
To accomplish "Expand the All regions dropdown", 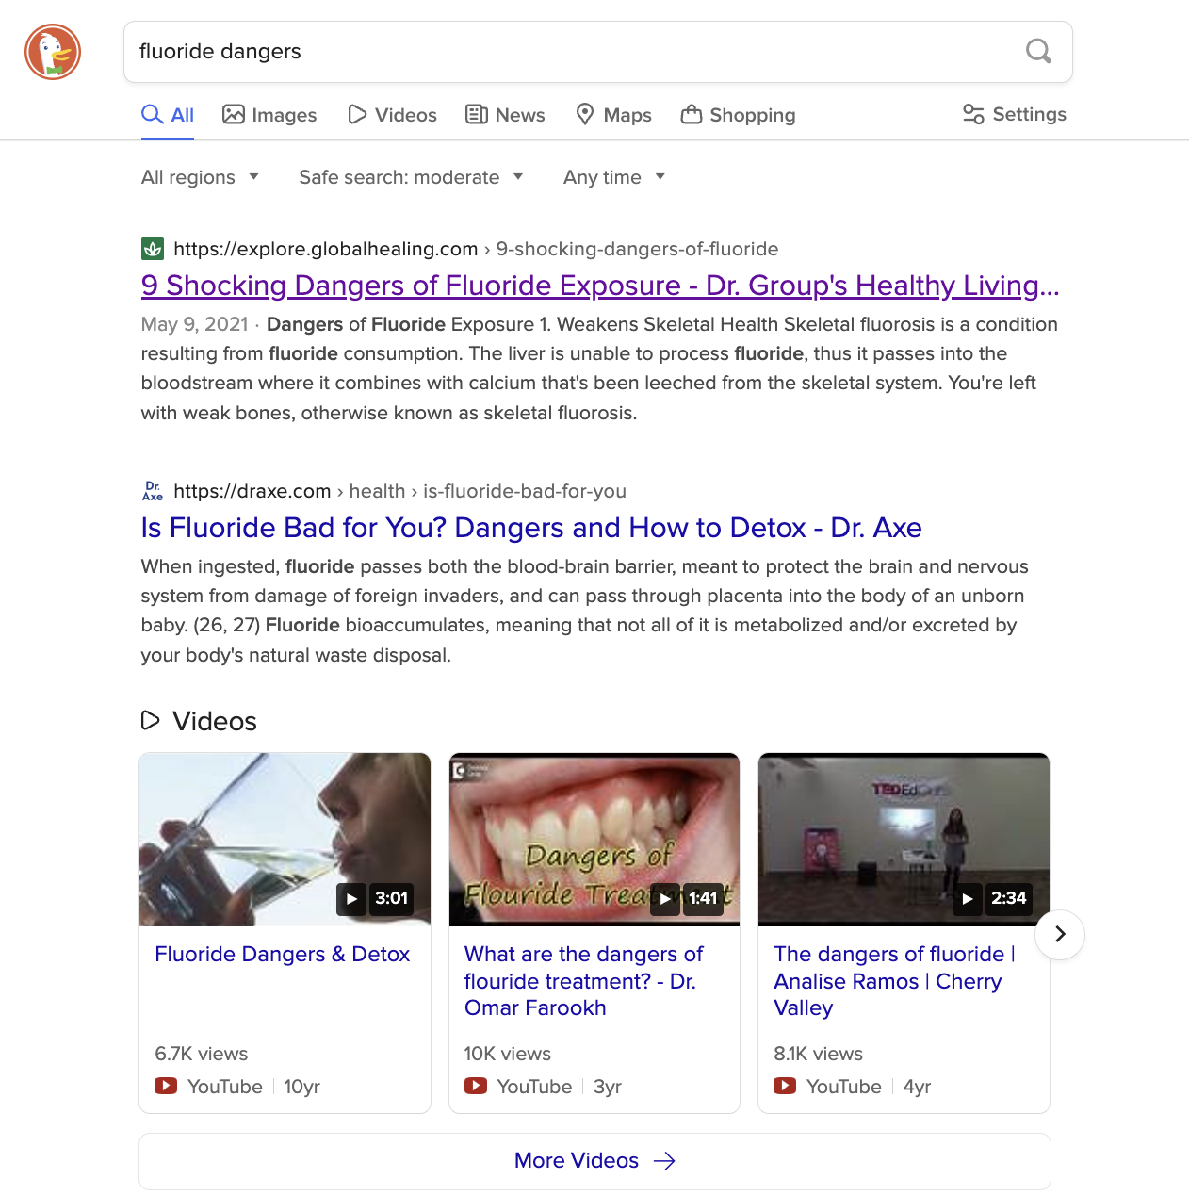I will click(200, 177).
